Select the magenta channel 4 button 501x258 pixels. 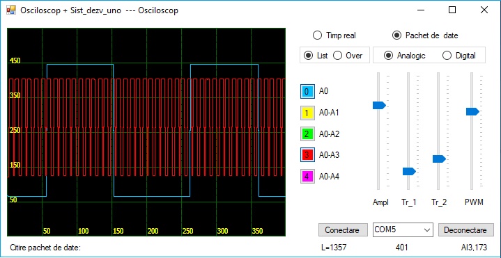pos(307,177)
